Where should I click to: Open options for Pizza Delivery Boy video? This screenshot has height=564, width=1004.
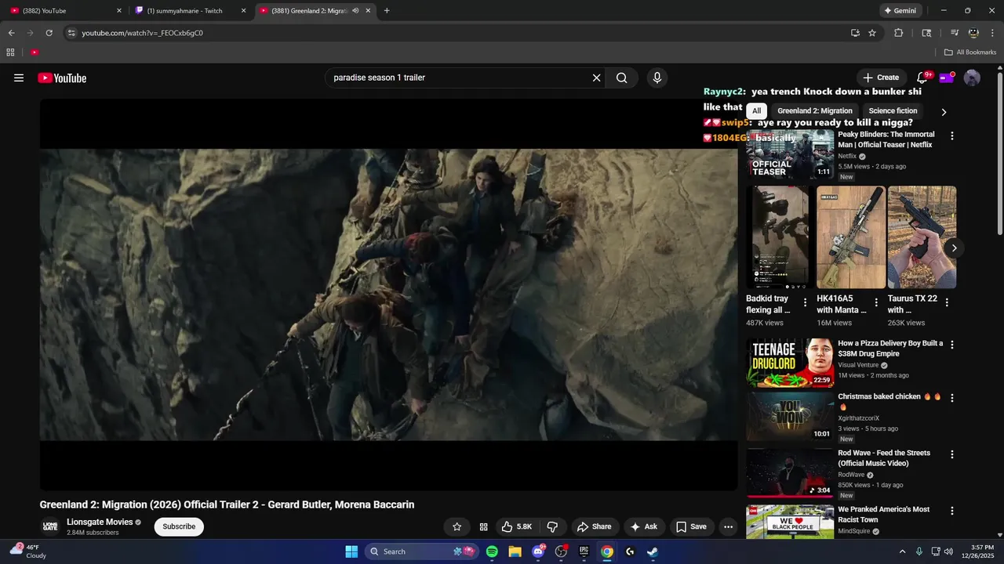(952, 345)
